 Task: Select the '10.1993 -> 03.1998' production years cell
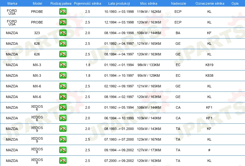pos(119,12)
